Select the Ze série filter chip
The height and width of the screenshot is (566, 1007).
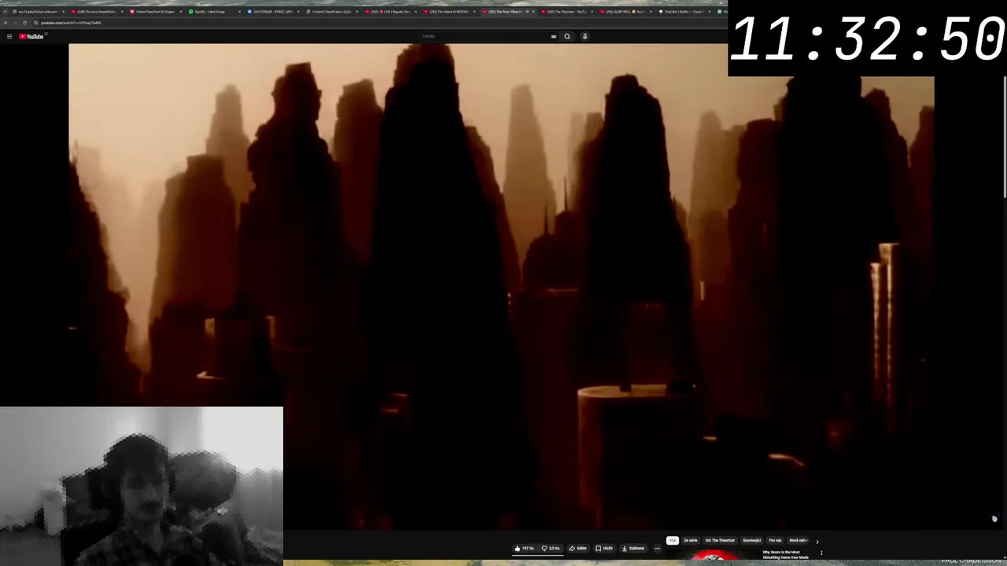tap(691, 541)
